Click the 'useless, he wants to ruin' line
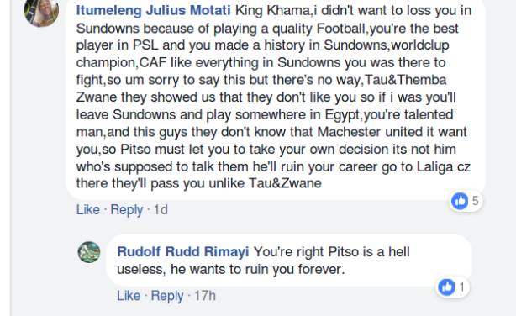 pyautogui.click(x=231, y=269)
